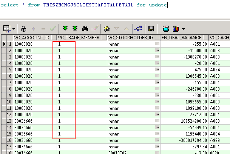Screen dimensions: 230x154
Task: Open ellipsis button in row 17 stockholder cell
Action: [157, 146]
